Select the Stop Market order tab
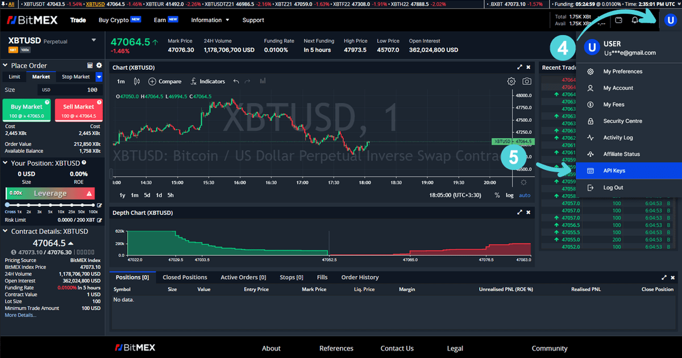682x358 pixels. 76,77
